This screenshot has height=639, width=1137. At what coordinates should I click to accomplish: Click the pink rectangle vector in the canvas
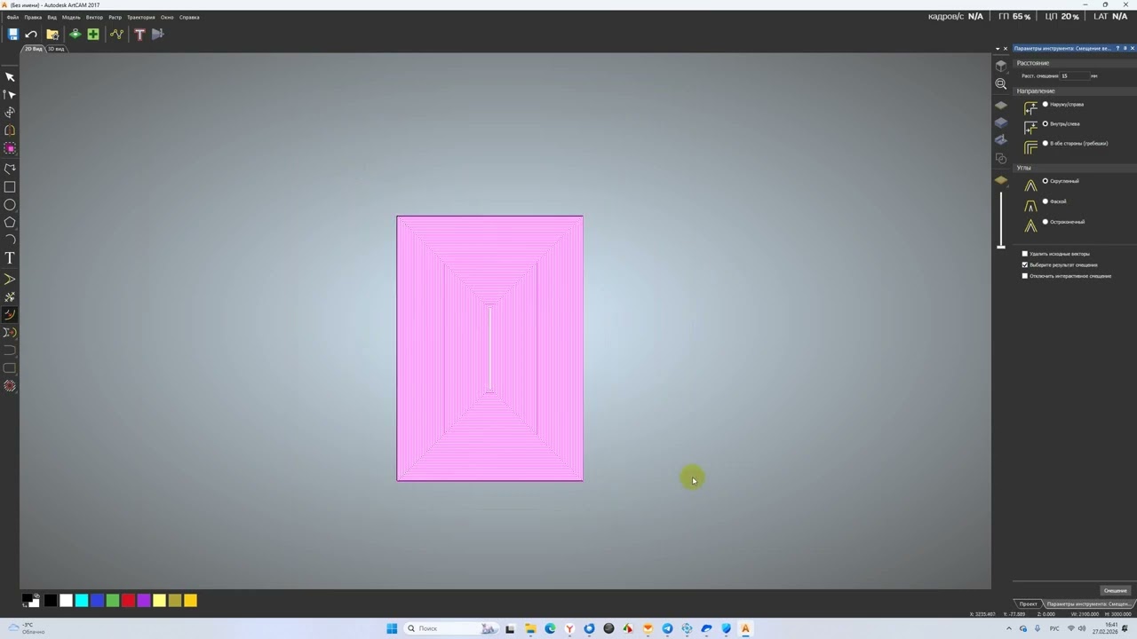tap(490, 348)
